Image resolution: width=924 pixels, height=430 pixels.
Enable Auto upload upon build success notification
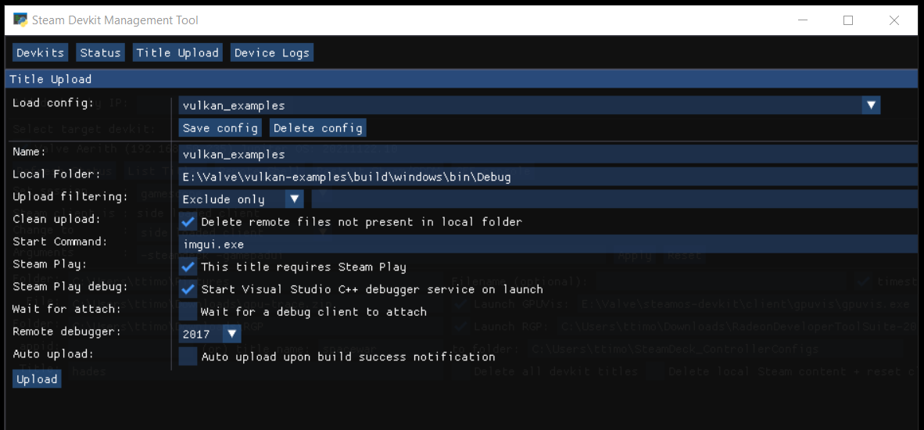point(188,357)
